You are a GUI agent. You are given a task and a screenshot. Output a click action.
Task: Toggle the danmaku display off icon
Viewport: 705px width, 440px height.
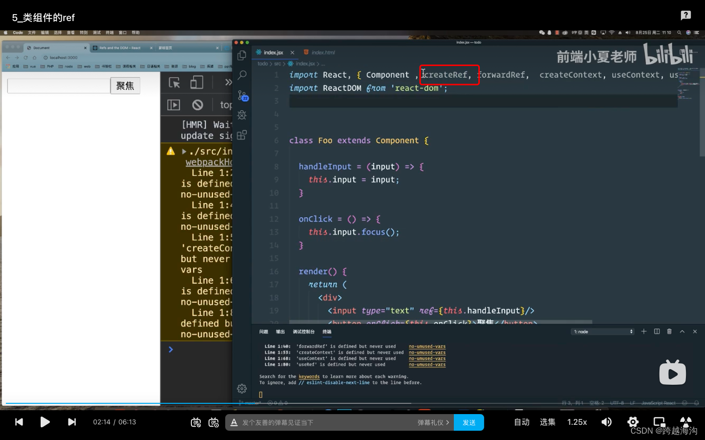196,422
